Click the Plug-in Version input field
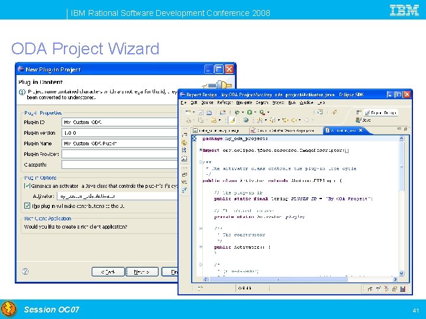 [120, 133]
